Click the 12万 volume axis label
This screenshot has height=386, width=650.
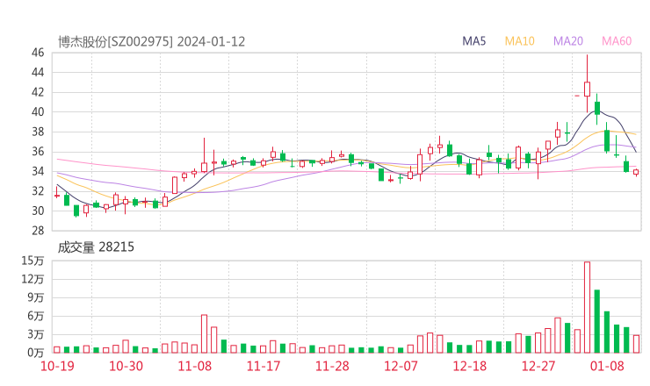tap(32, 279)
